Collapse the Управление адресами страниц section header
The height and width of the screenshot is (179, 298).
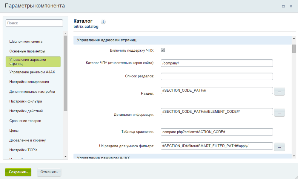tap(182, 40)
